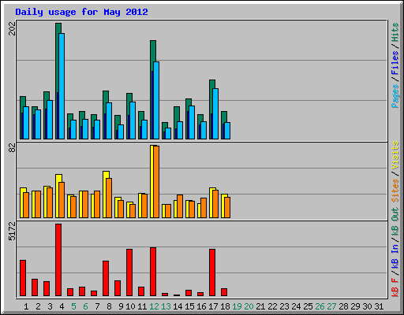Click the yellow visits bar for day 1
The height and width of the screenshot is (315, 404).
pos(21,202)
